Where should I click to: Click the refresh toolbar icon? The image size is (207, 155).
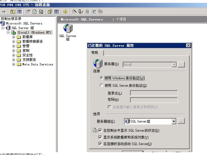34,12
